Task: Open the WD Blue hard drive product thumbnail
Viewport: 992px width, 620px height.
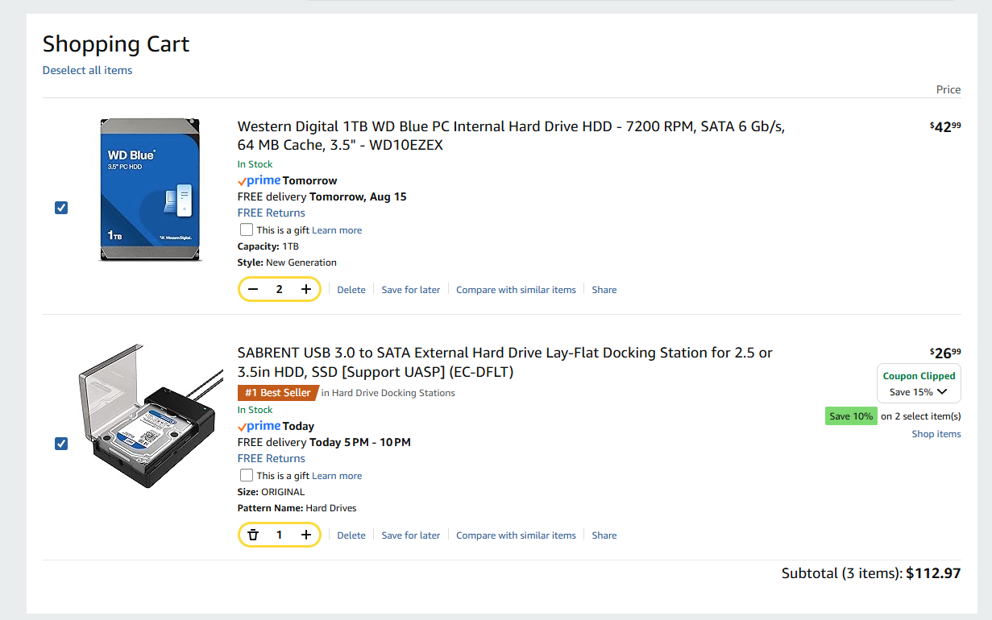Action: [150, 190]
